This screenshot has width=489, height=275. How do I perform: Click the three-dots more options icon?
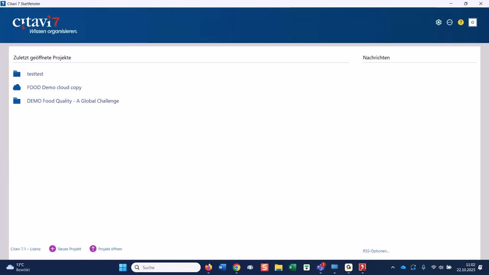pos(450,23)
